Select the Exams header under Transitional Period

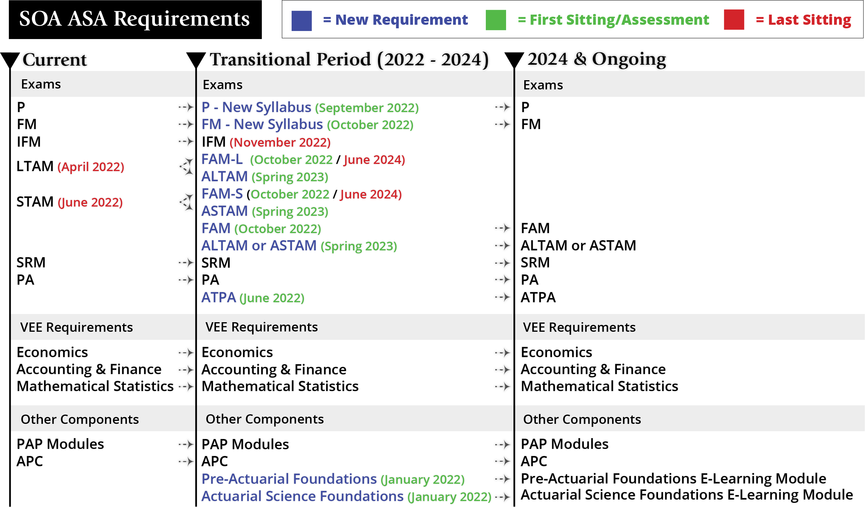tap(223, 85)
